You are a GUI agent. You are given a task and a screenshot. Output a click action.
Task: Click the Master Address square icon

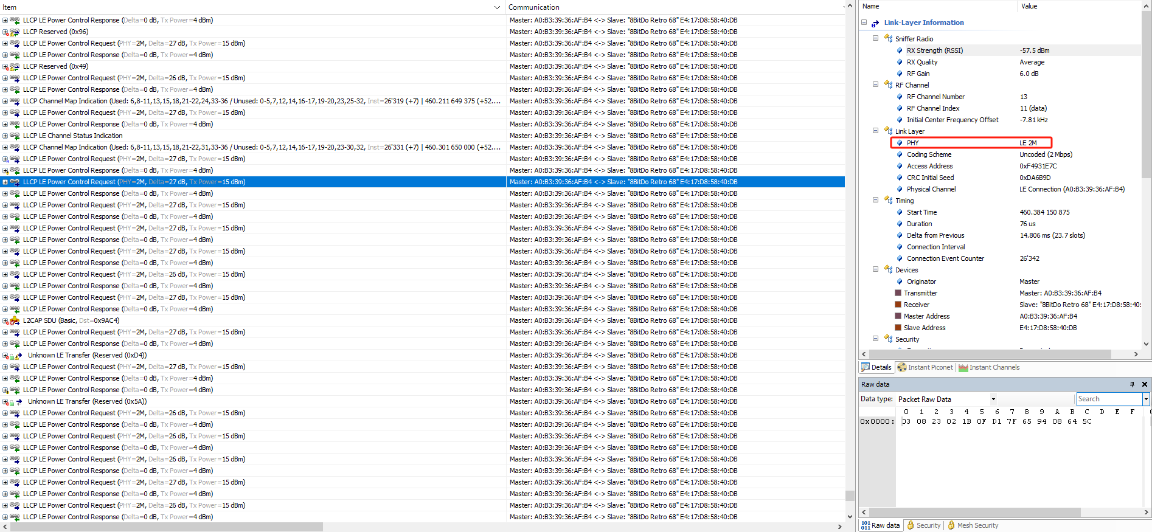pos(898,316)
